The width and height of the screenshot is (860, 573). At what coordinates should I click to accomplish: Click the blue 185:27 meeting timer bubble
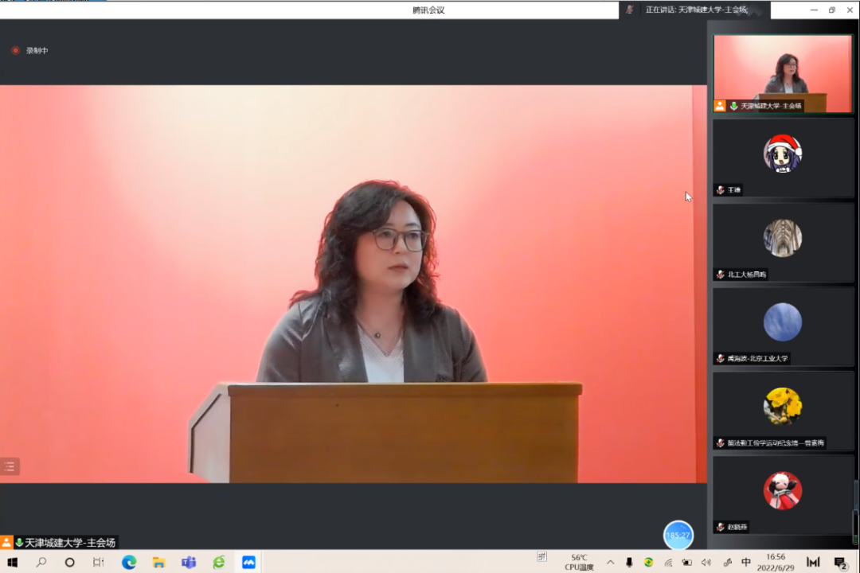pos(678,535)
